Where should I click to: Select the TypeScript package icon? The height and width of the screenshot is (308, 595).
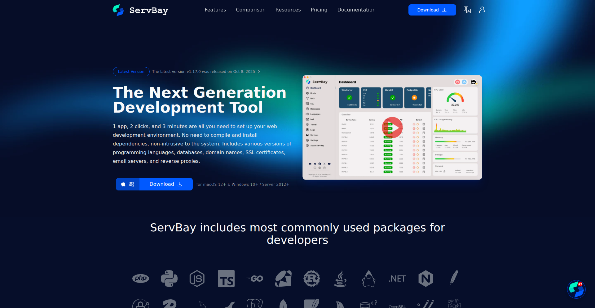point(226,279)
